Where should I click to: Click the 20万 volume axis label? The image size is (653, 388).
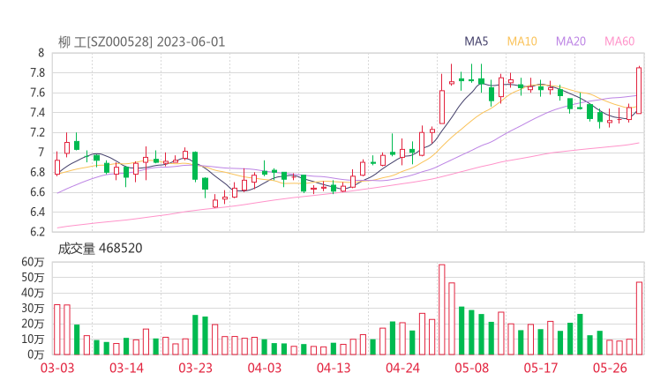(33, 324)
